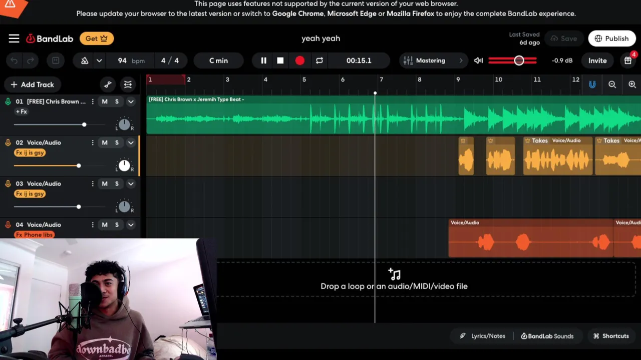Solo track 04 Voice/Audio

pos(117,224)
